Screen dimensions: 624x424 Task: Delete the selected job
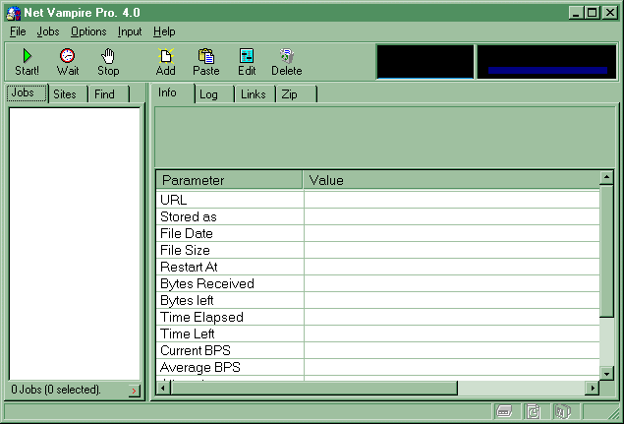pos(286,62)
